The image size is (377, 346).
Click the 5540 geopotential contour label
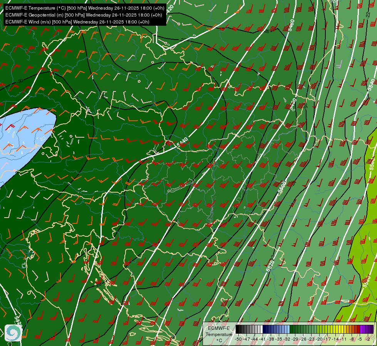coord(372,85)
